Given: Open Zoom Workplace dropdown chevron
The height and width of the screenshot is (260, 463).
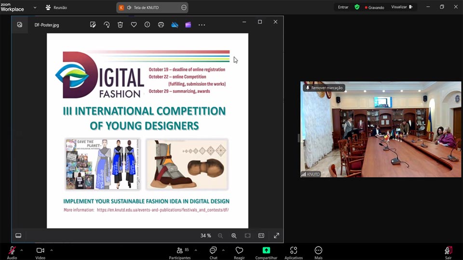Looking at the screenshot, I should click(35, 7).
